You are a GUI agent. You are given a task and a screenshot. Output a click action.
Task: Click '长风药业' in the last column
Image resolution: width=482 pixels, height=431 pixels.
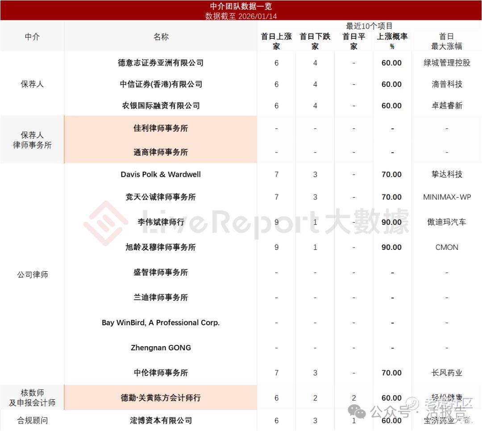click(447, 373)
